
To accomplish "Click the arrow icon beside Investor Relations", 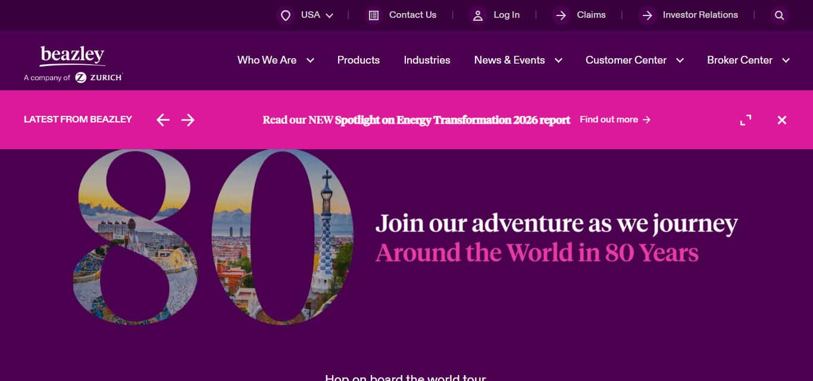I will click(x=647, y=15).
